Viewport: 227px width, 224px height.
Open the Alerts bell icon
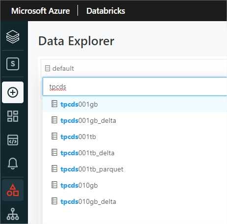[13, 164]
